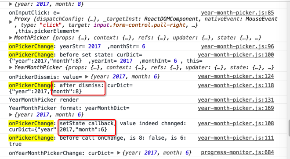Image resolution: width=290 pixels, height=159 pixels.
Task: Select 'after dismiss:' log text
Action: [82, 85]
